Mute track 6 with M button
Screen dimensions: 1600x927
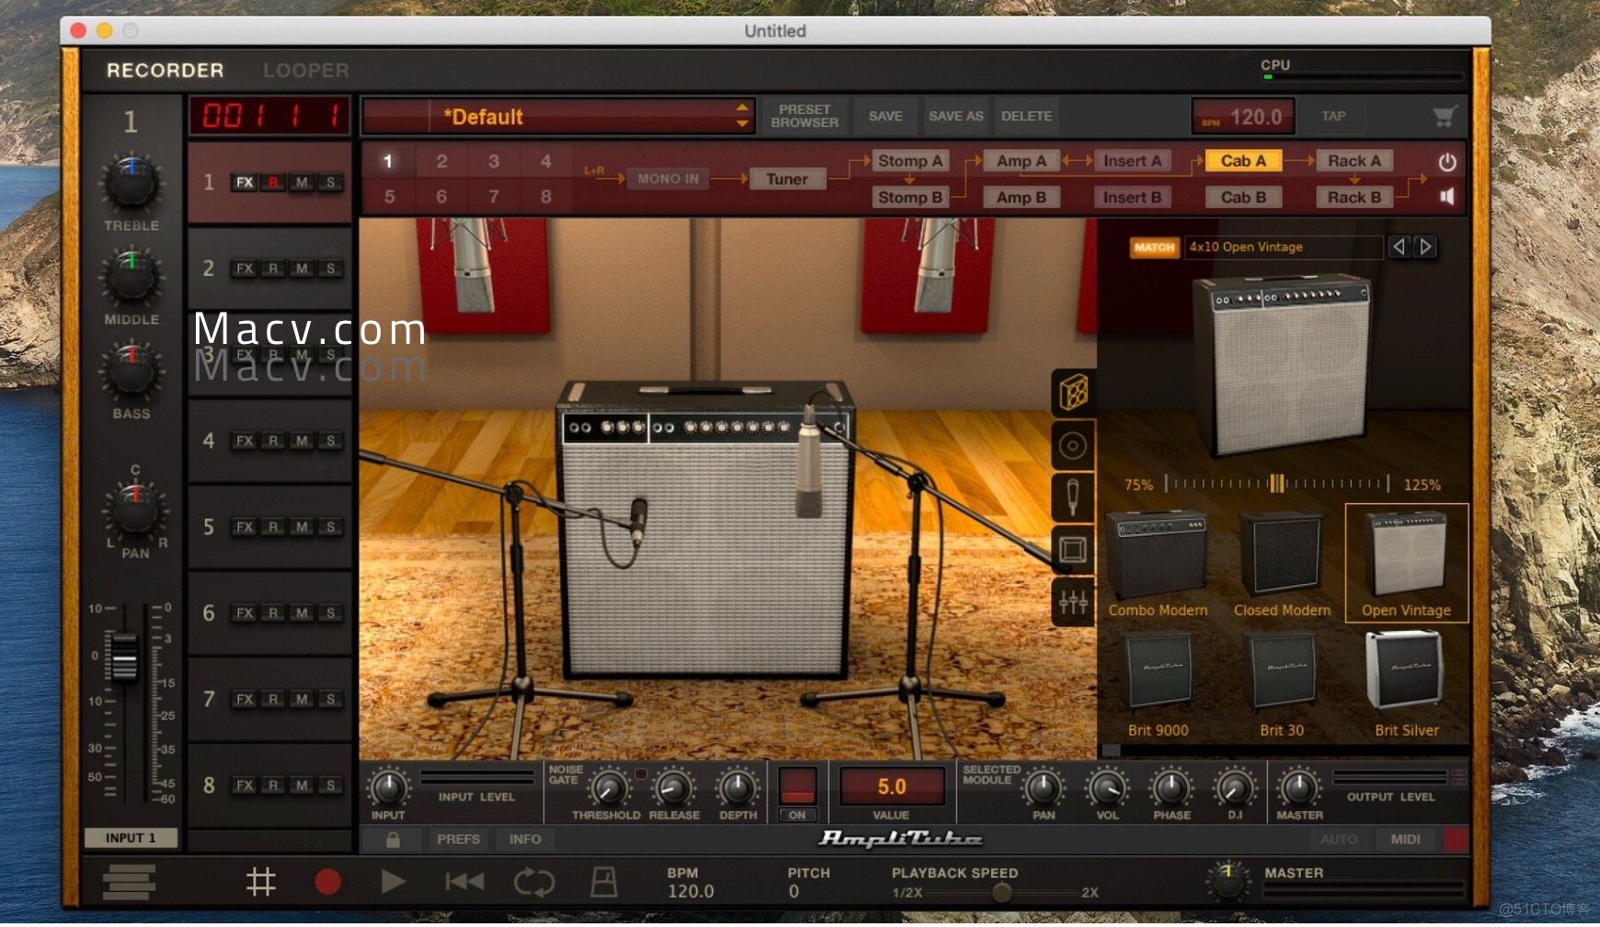(302, 612)
